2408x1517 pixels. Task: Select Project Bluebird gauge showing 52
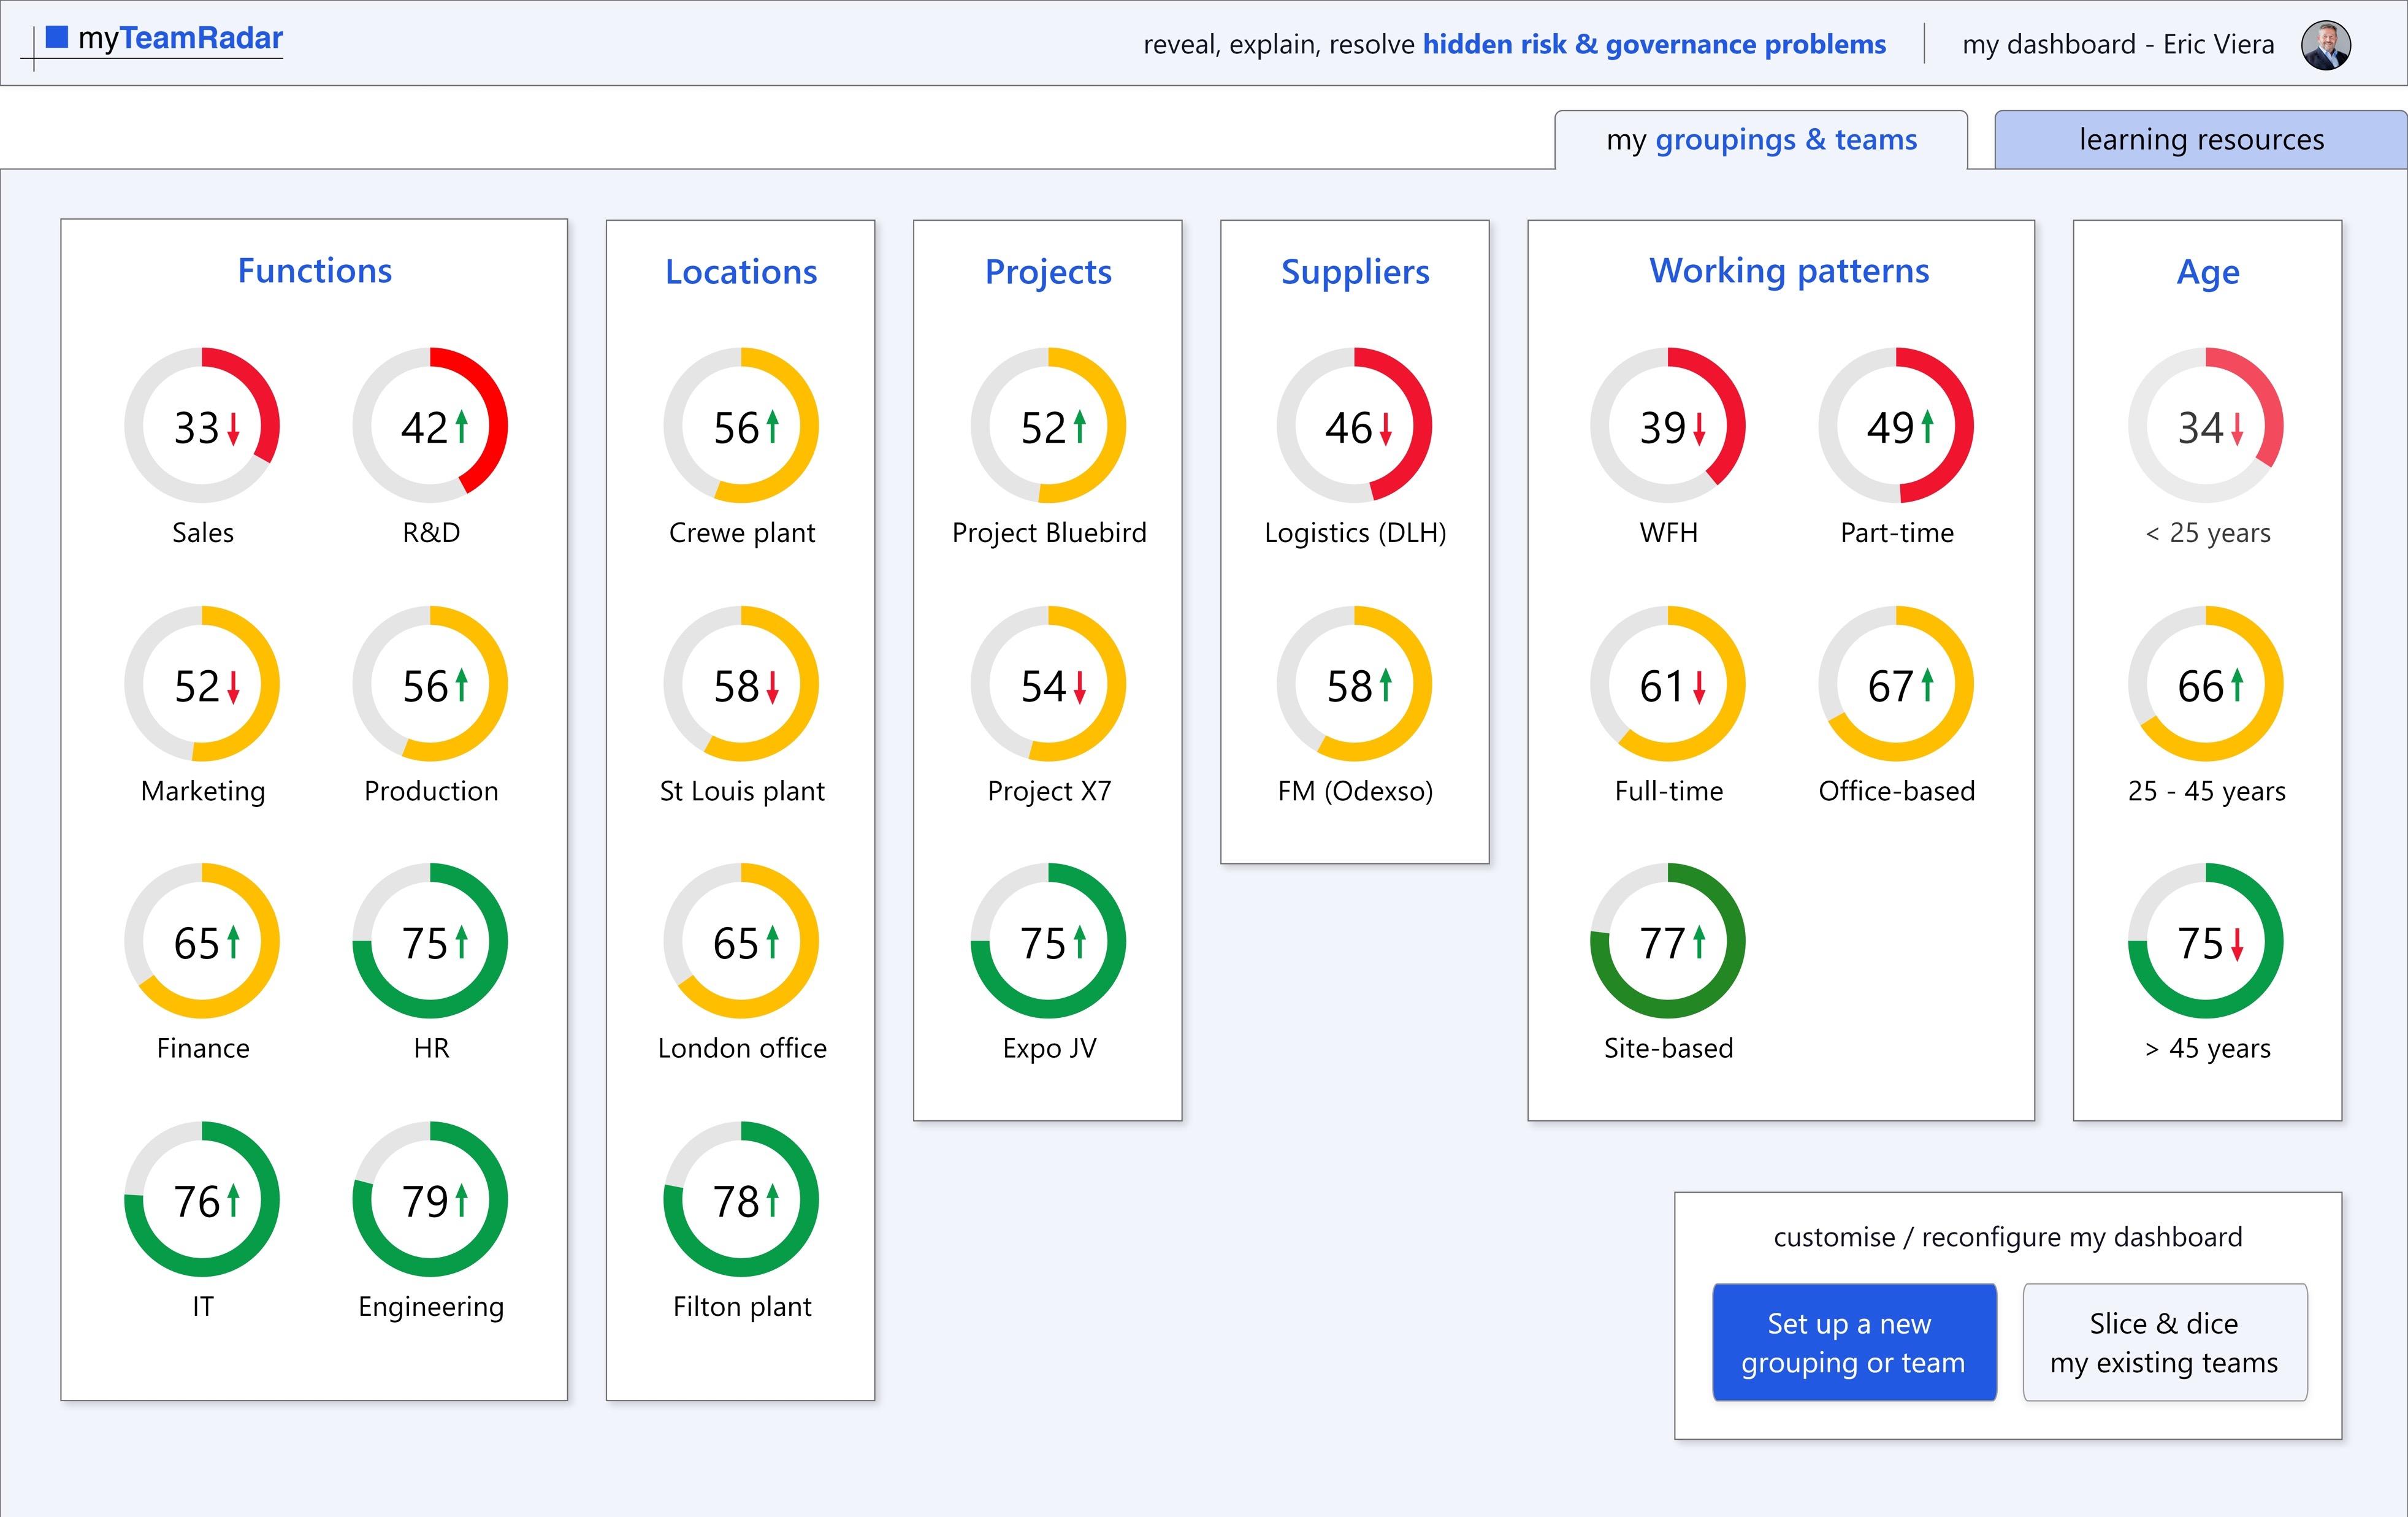1048,426
